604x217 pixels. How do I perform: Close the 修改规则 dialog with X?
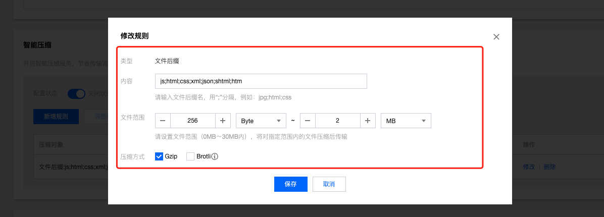496,37
